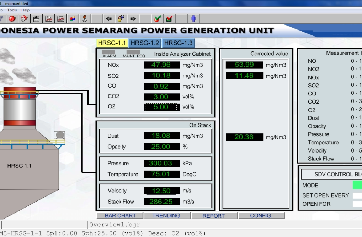Viewport: 362px width, 237px height.
Task: Click the green checkmark toolbar icon
Action: point(158,18)
